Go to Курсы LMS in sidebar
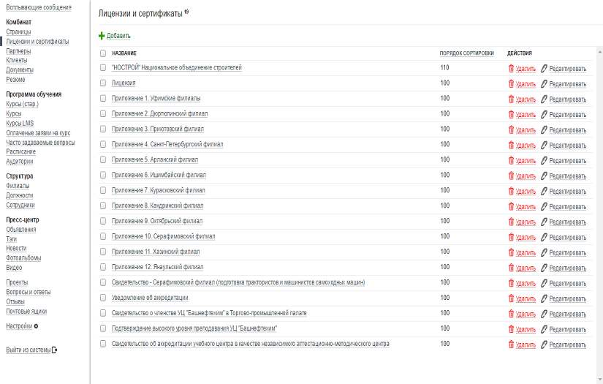 20,123
